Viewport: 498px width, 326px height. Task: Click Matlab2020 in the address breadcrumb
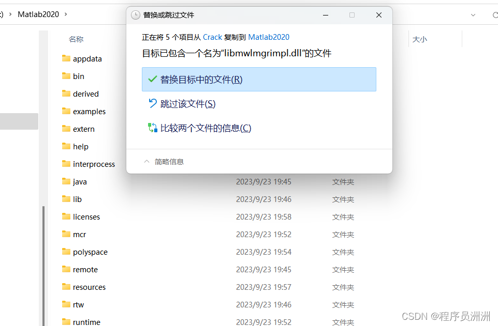pyautogui.click(x=38, y=14)
